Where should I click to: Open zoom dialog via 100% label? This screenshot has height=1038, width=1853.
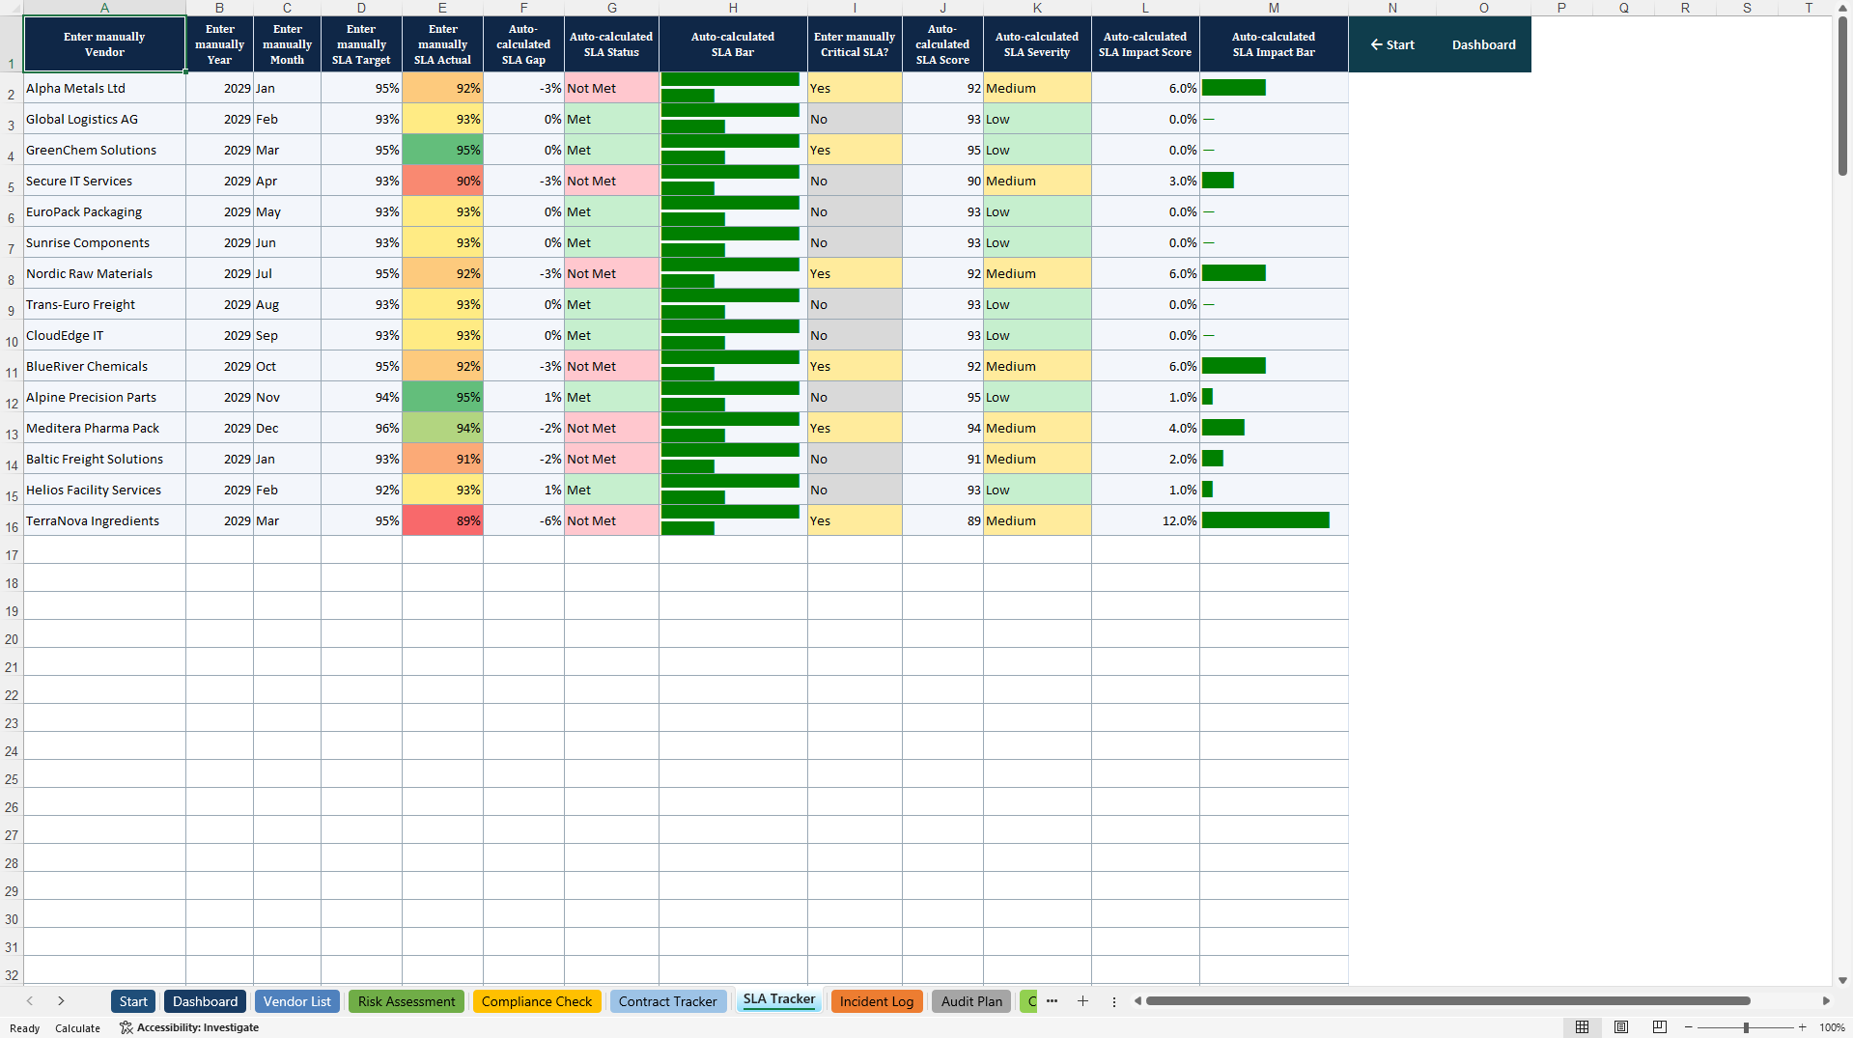pyautogui.click(x=1832, y=1027)
